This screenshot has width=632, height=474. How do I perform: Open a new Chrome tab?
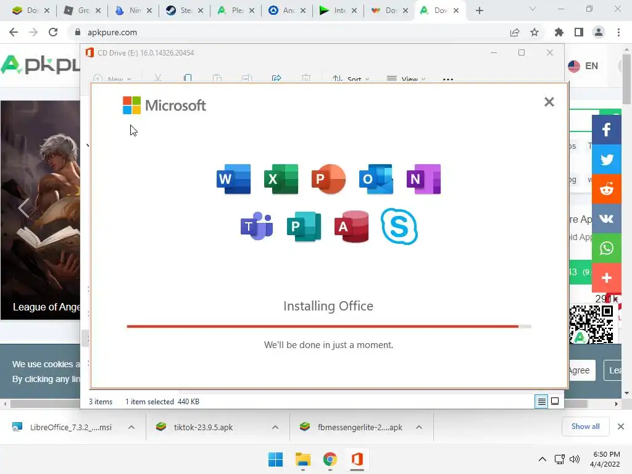pos(479,11)
